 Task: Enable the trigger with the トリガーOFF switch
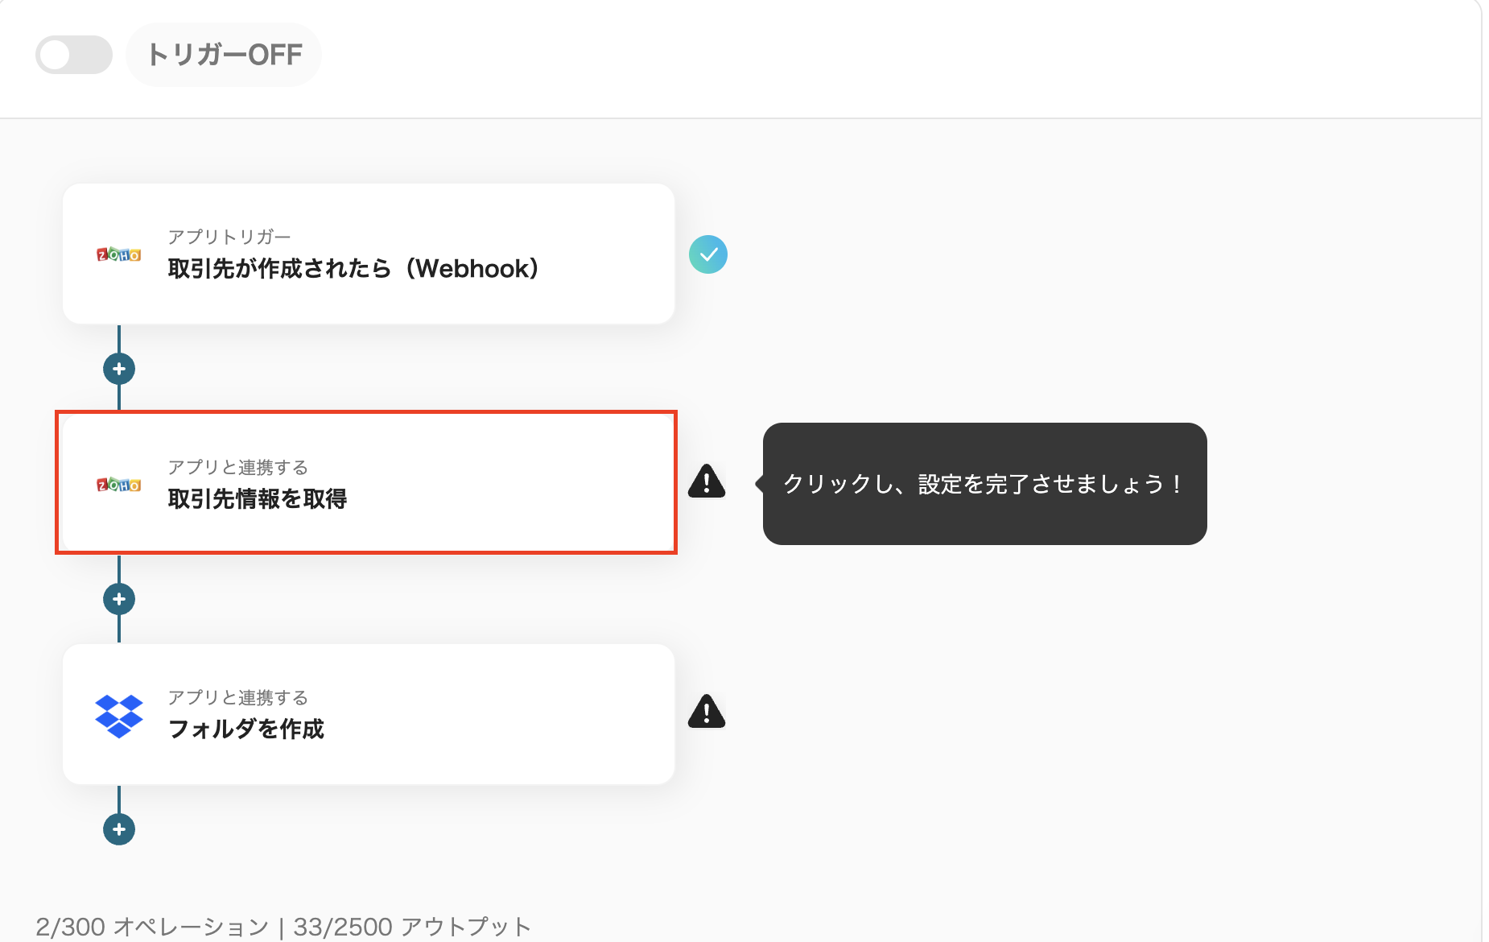[x=73, y=55]
